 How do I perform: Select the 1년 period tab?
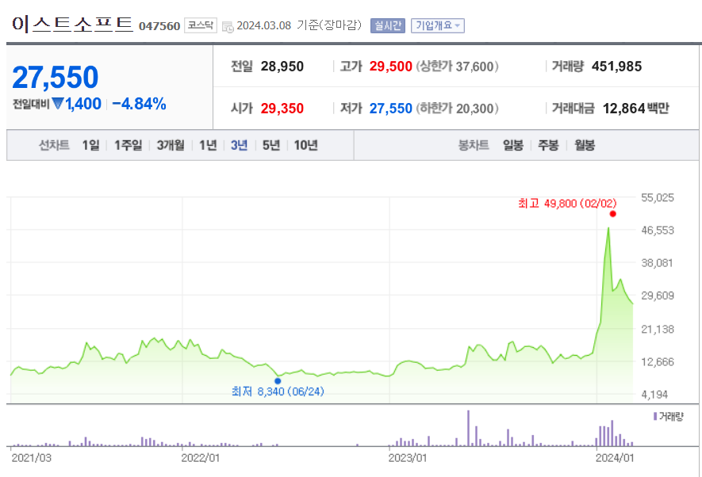(x=206, y=145)
